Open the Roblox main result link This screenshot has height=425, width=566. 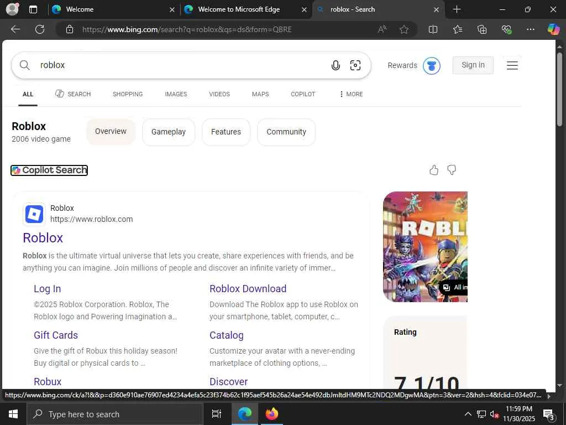click(43, 238)
